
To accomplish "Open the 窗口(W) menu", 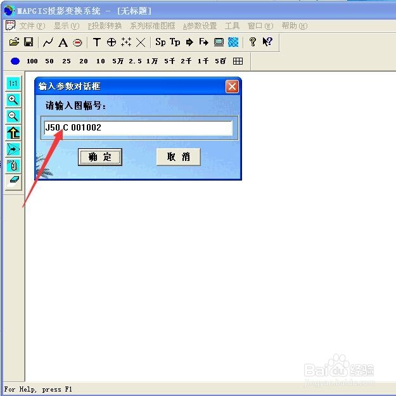I will pyautogui.click(x=260, y=26).
